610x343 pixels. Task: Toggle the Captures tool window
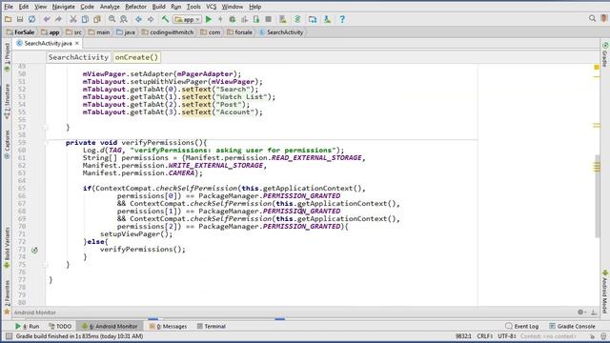[7, 144]
